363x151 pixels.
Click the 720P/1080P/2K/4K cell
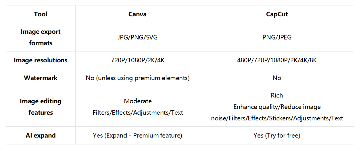point(137,60)
